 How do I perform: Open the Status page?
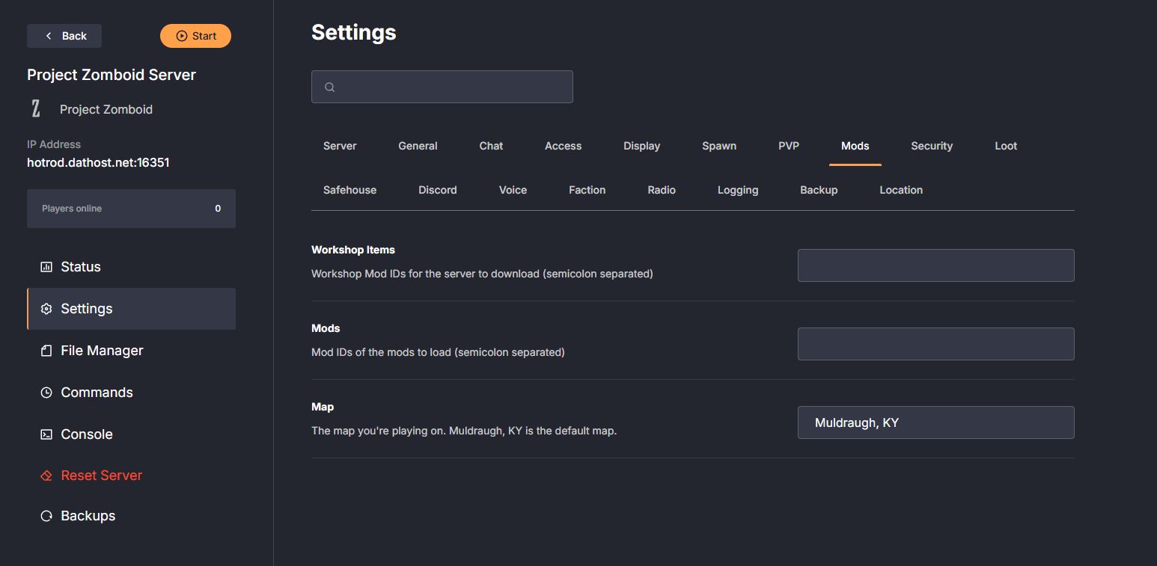pos(131,267)
